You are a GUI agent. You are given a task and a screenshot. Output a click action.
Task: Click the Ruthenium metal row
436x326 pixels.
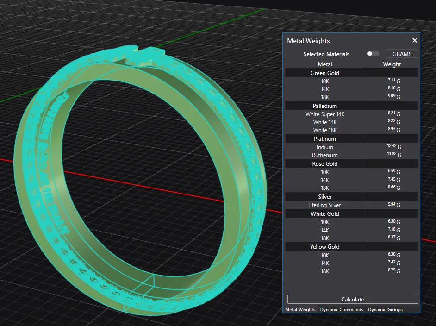pyautogui.click(x=325, y=155)
